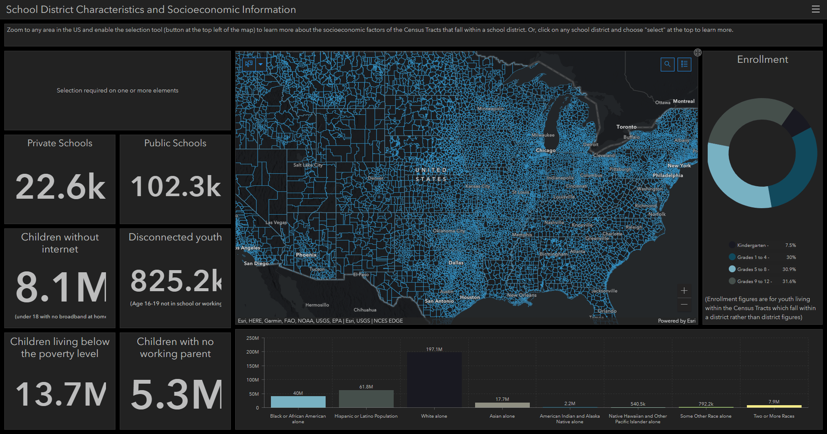Zoom out on the map
The width and height of the screenshot is (827, 434).
point(684,304)
